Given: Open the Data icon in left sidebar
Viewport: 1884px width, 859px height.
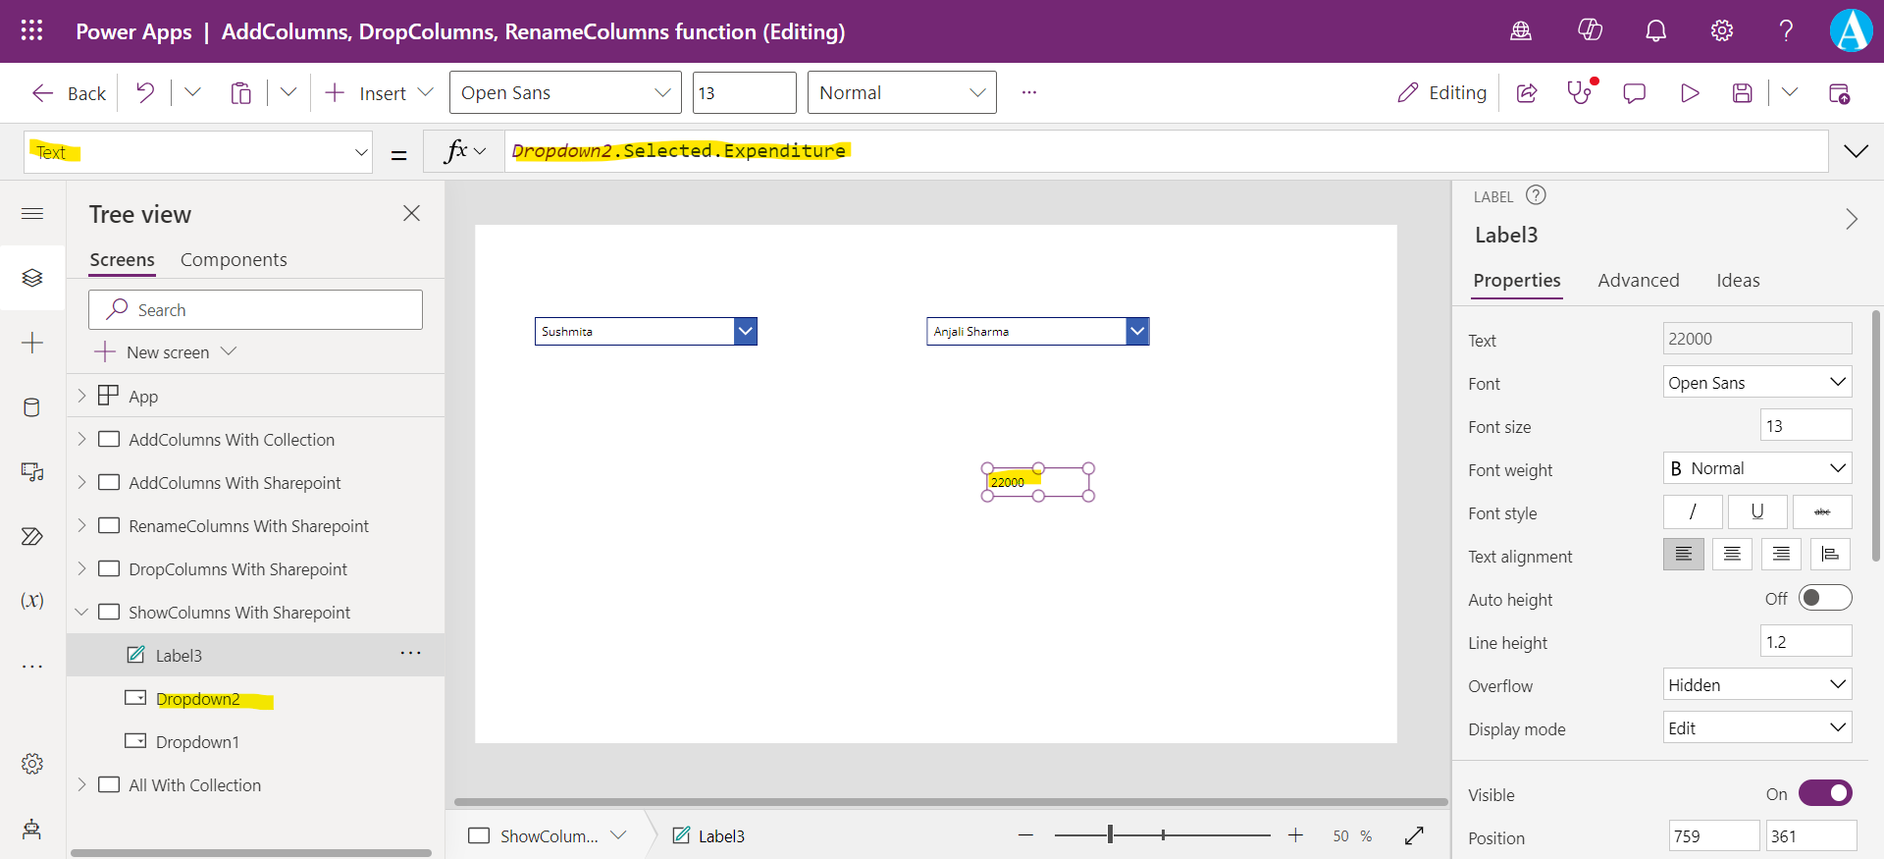Looking at the screenshot, I should coord(31,407).
